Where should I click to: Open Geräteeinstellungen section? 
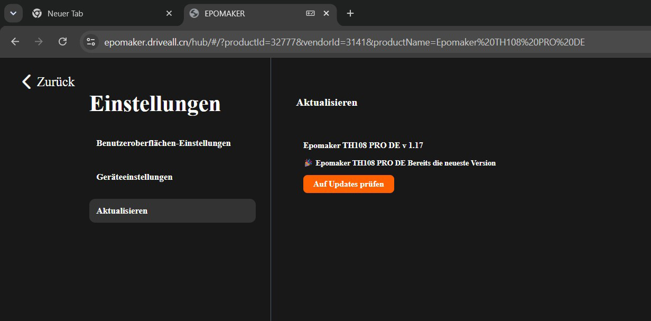click(172, 177)
